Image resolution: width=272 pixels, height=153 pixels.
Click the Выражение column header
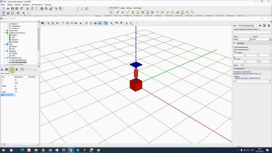(21, 77)
